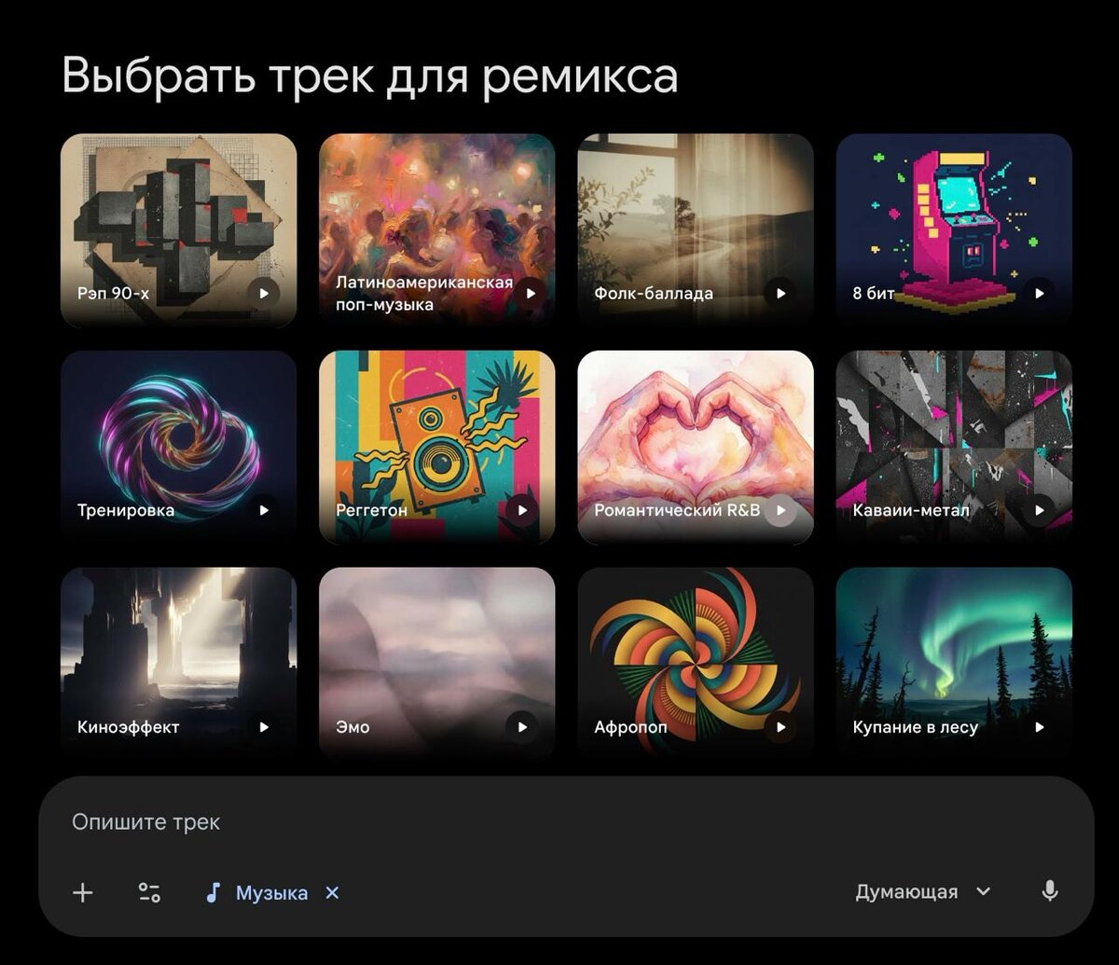Play the Тренировка track preview

point(264,510)
